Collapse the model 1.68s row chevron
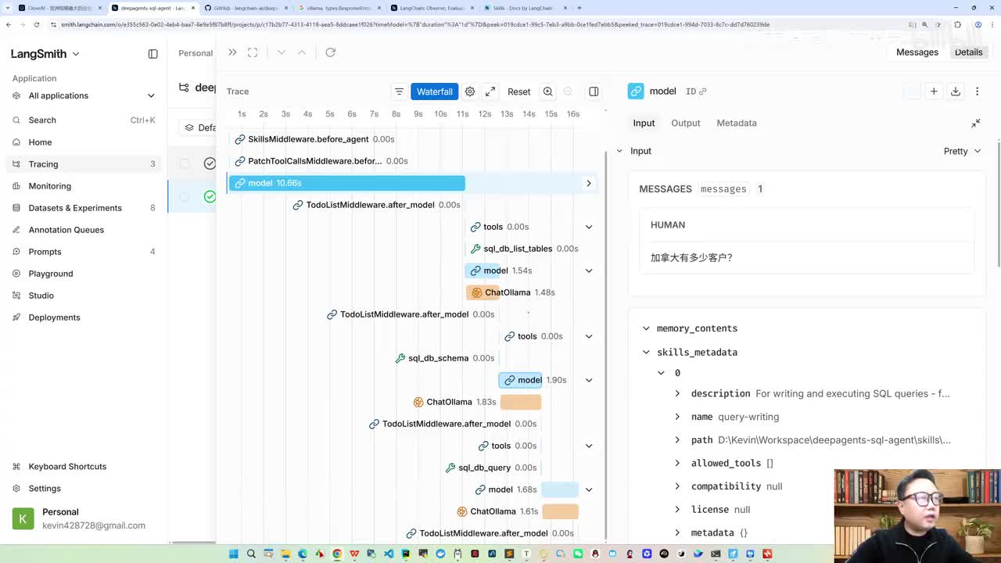1001x563 pixels. tap(589, 489)
